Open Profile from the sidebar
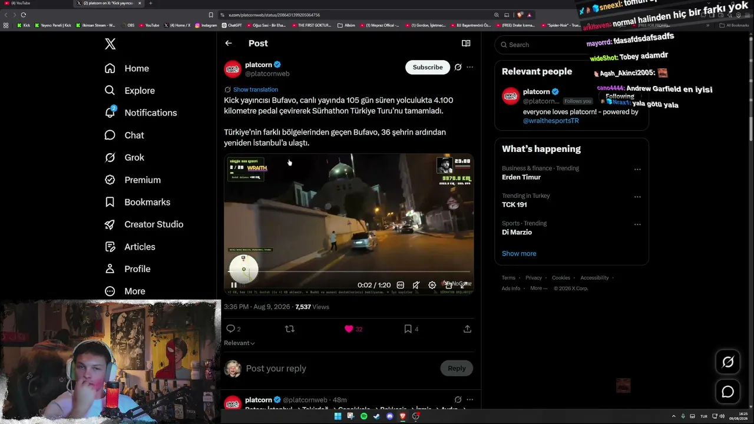Screen dimensions: 754x424 click(x=127, y=269)
